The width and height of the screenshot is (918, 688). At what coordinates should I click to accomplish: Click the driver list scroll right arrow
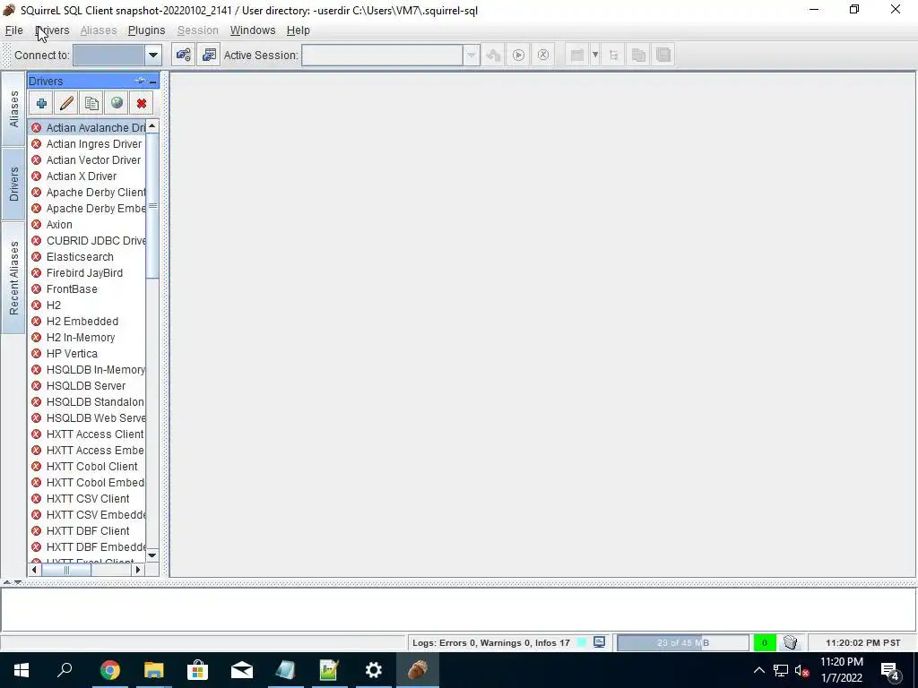[138, 570]
